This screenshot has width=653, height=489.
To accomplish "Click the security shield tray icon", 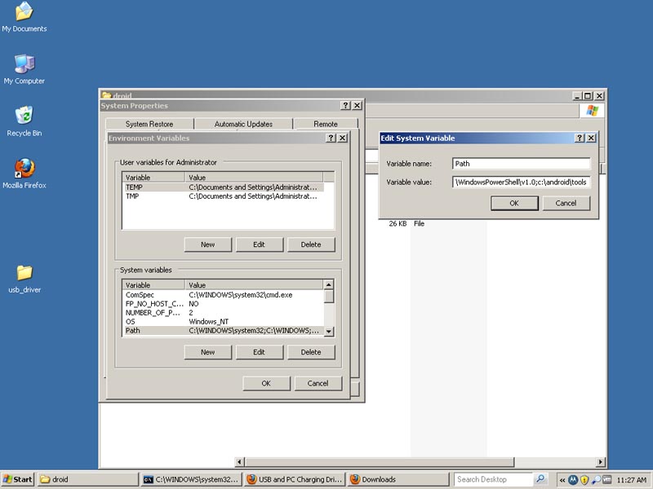I will (584, 479).
